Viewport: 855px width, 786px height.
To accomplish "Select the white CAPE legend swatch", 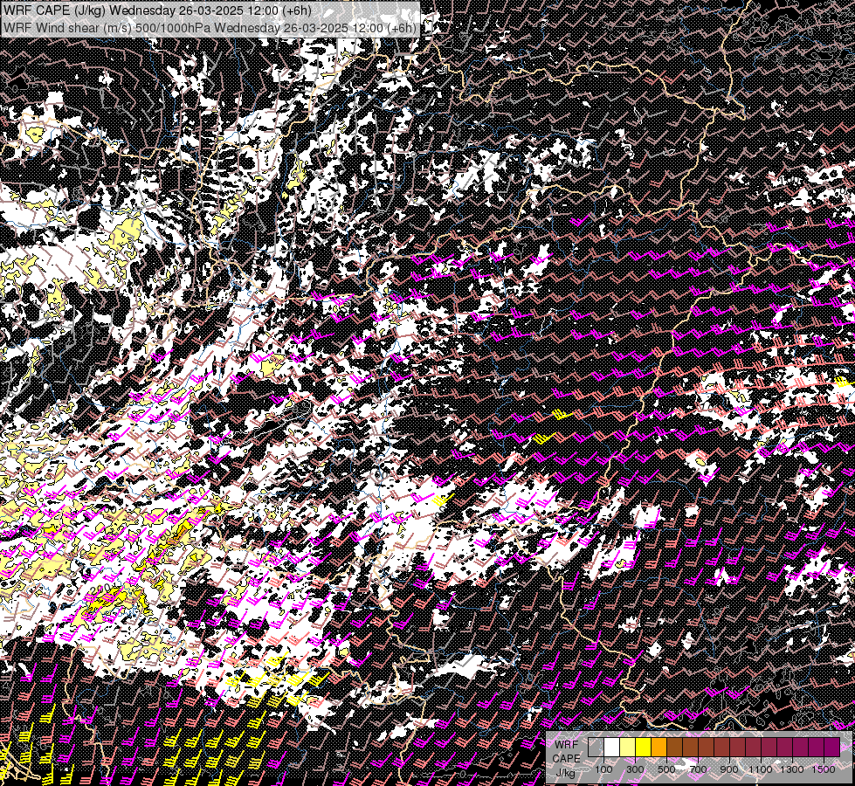I will tap(612, 747).
